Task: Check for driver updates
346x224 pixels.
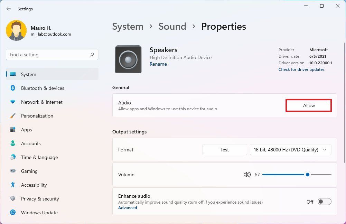Action: [x=301, y=69]
